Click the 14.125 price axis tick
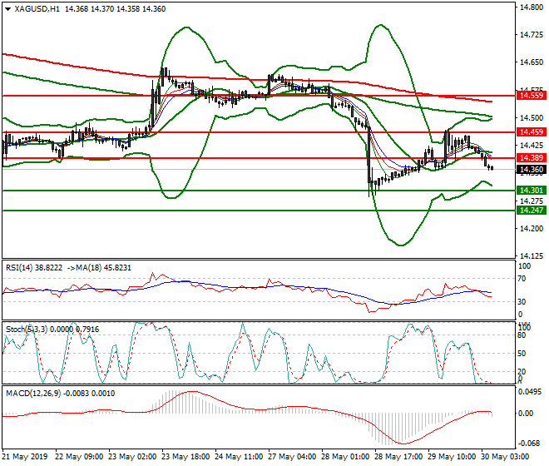The width and height of the screenshot is (549, 466). [532, 256]
